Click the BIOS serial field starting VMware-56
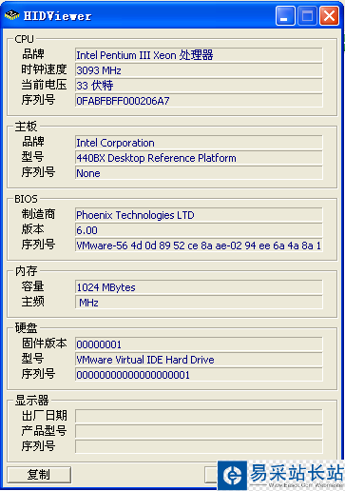Screen dimensions: 345x491 click(x=199, y=245)
